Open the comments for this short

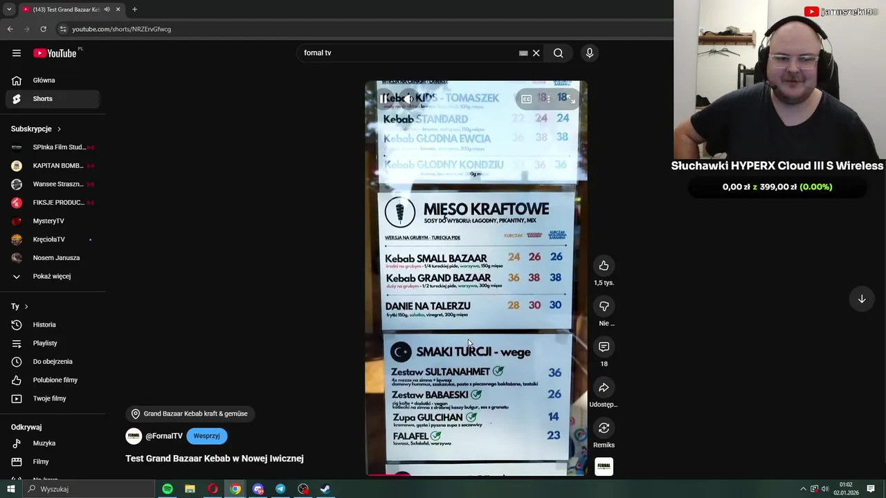[x=604, y=347]
